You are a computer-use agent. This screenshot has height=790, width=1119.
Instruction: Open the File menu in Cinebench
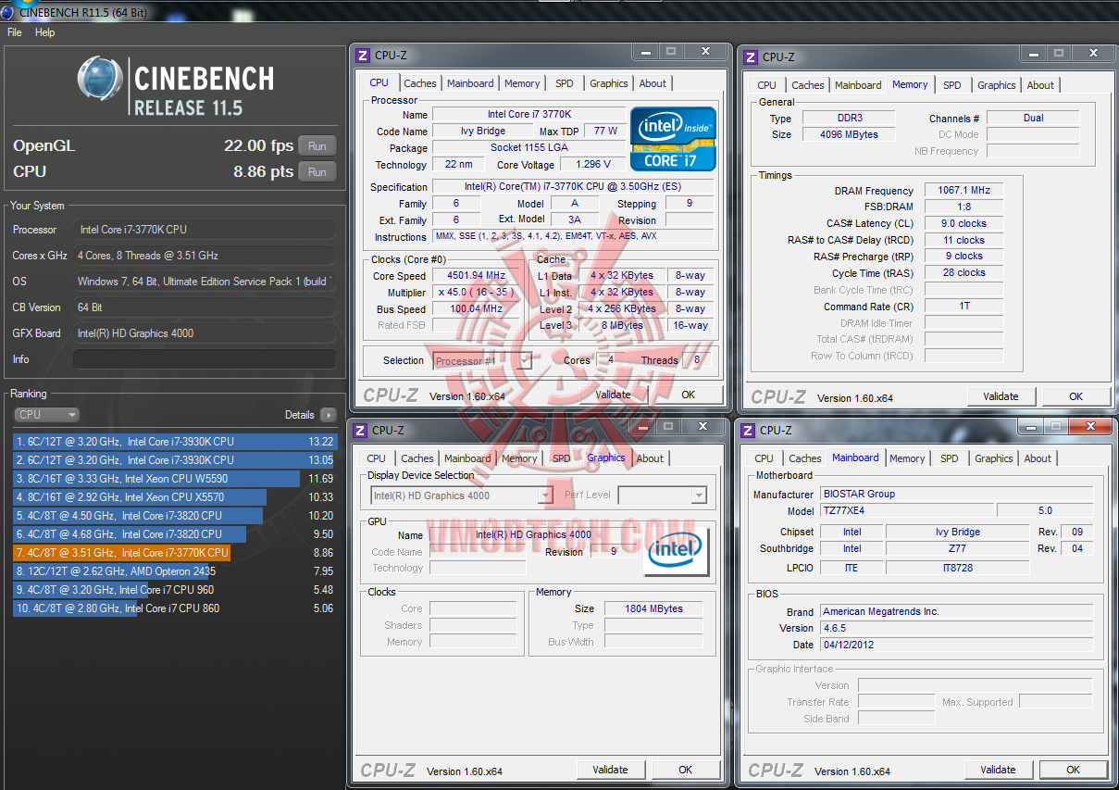[15, 32]
